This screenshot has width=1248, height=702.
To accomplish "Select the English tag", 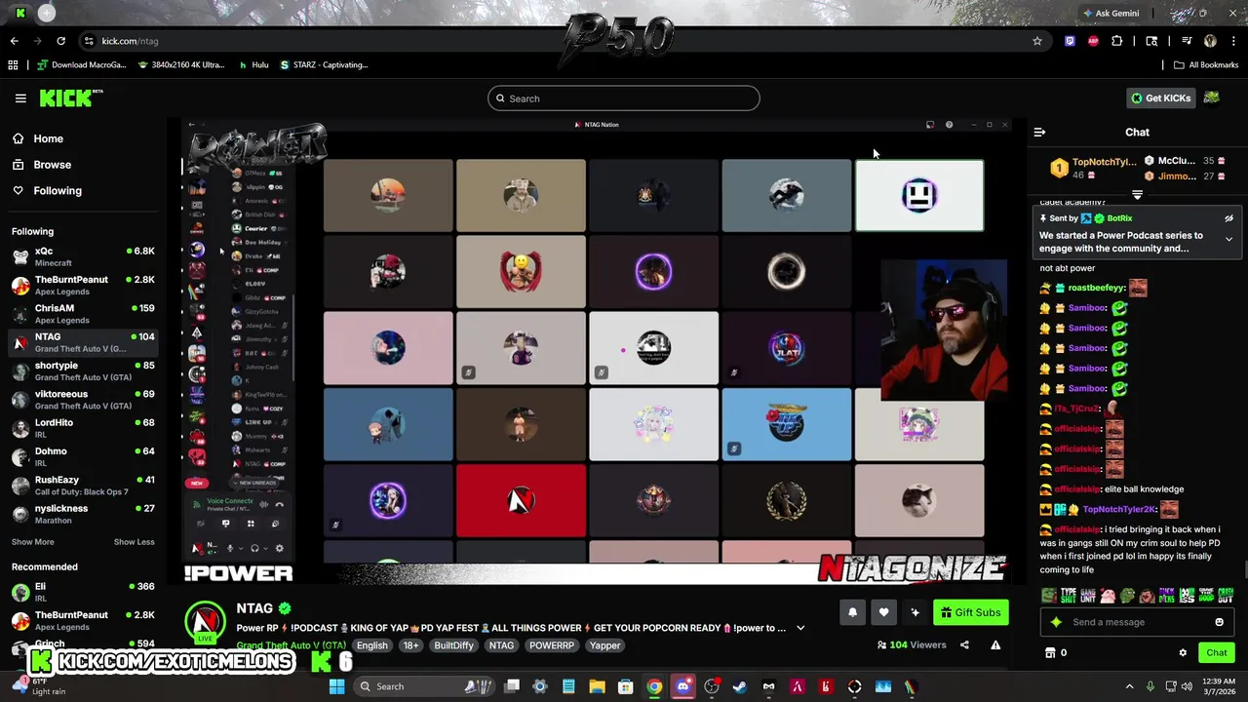I will (x=371, y=645).
